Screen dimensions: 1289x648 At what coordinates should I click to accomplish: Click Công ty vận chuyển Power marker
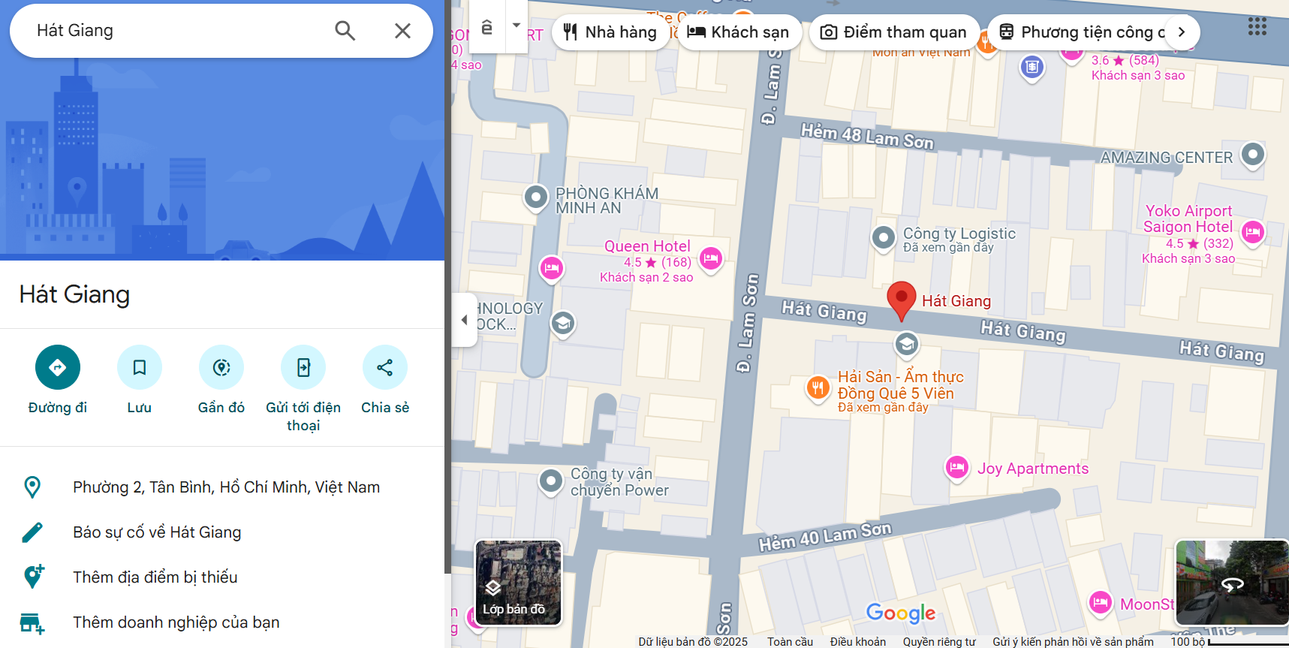[x=551, y=481]
